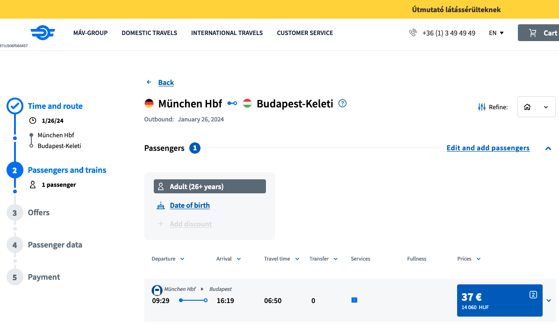Expand the 09:29 train offer details

549,300
